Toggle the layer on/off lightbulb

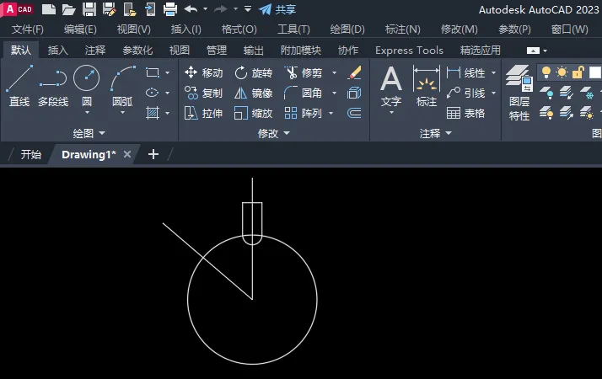(546, 72)
